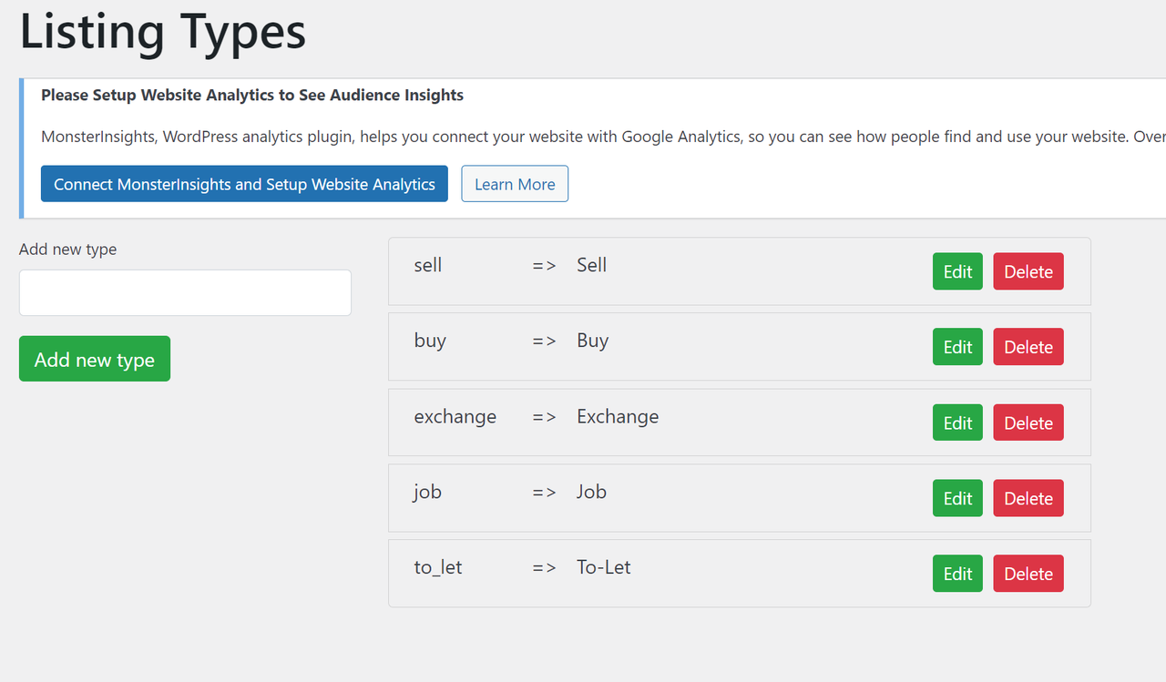Click the Listing Types page heading
Screen dimensions: 1166x682
coord(163,31)
